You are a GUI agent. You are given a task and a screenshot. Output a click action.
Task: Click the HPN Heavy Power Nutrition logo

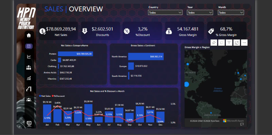pyautogui.click(x=27, y=18)
